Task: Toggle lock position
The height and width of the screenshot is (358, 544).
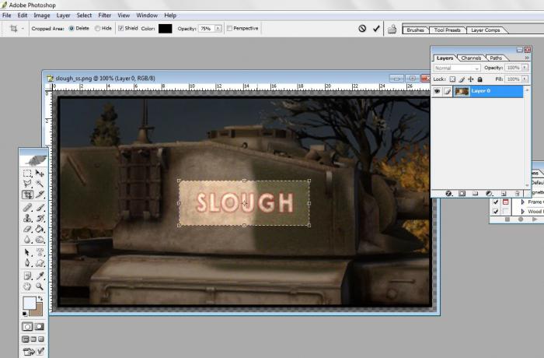Action: (x=471, y=79)
